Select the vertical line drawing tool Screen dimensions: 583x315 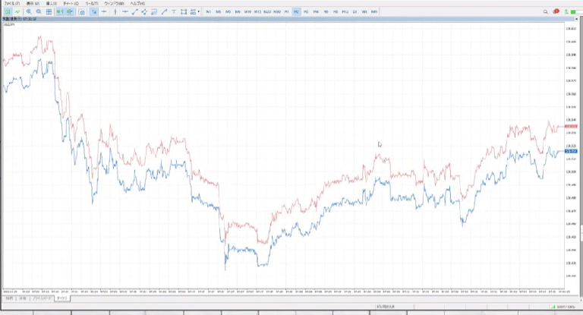pos(115,12)
